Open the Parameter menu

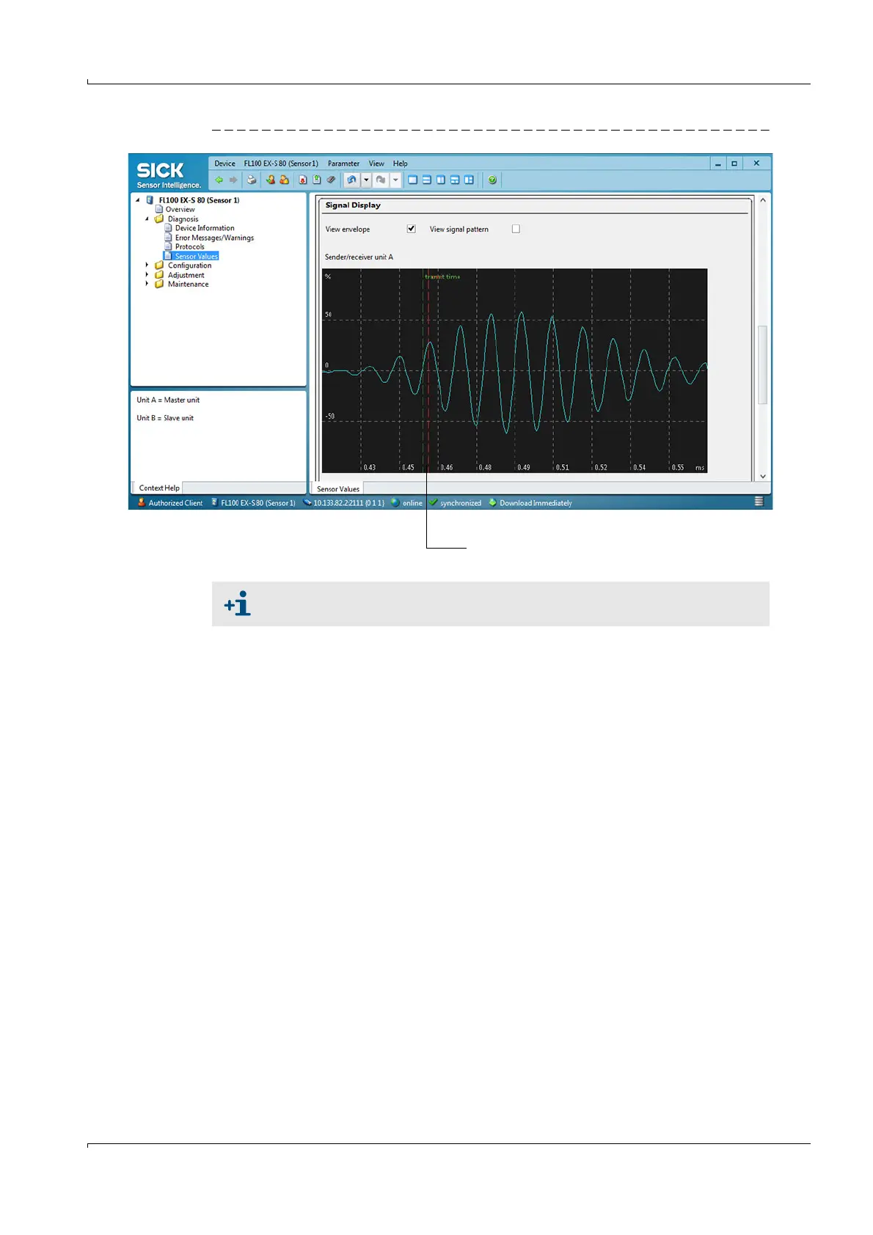click(343, 164)
